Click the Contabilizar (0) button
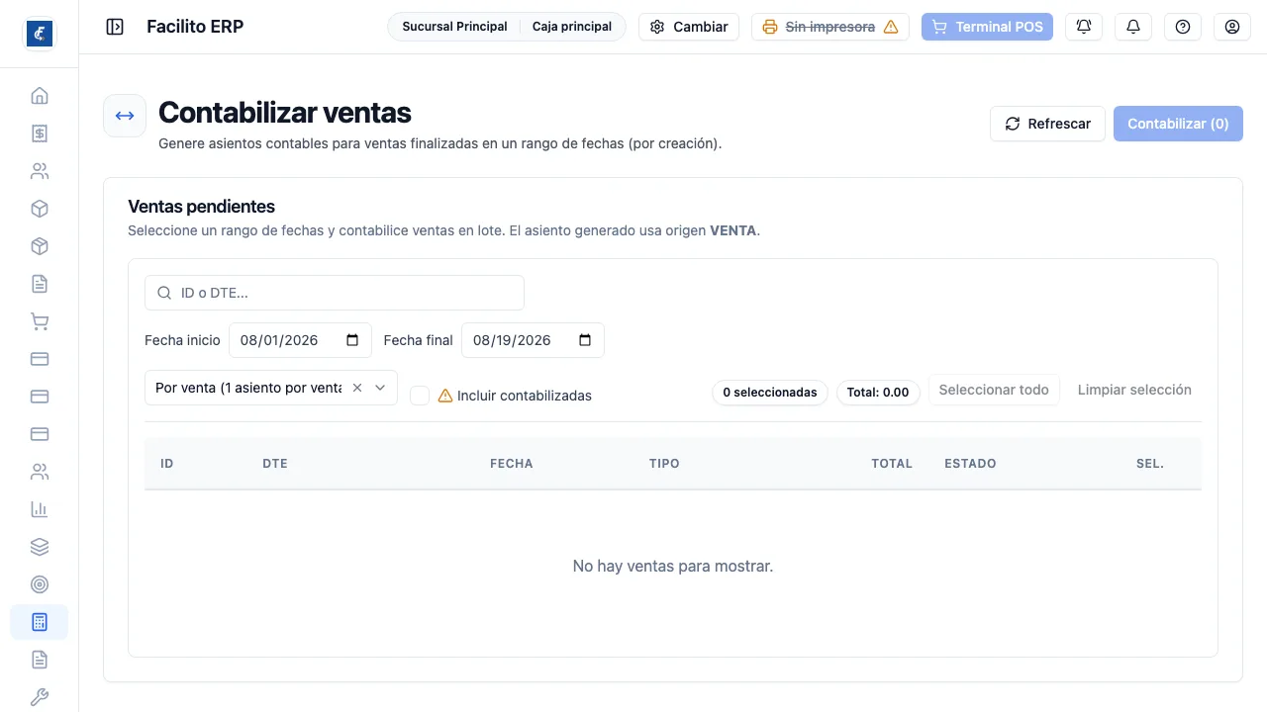This screenshot has width=1267, height=712. point(1178,124)
